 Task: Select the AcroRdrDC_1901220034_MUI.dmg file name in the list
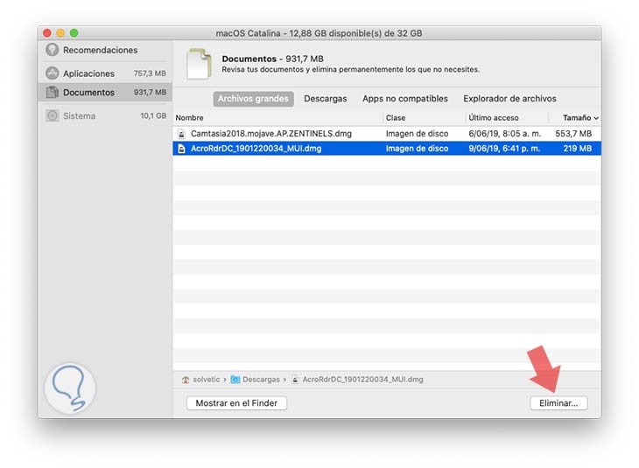[256, 149]
